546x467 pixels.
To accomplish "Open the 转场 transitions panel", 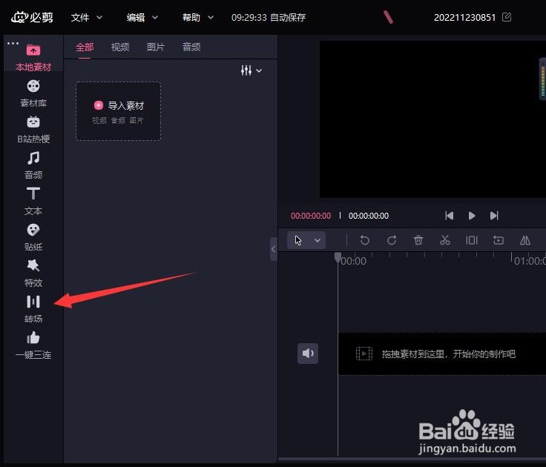I will [x=33, y=309].
